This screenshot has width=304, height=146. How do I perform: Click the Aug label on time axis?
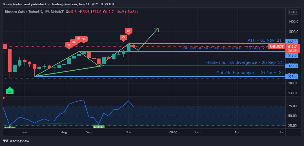coord(64,132)
